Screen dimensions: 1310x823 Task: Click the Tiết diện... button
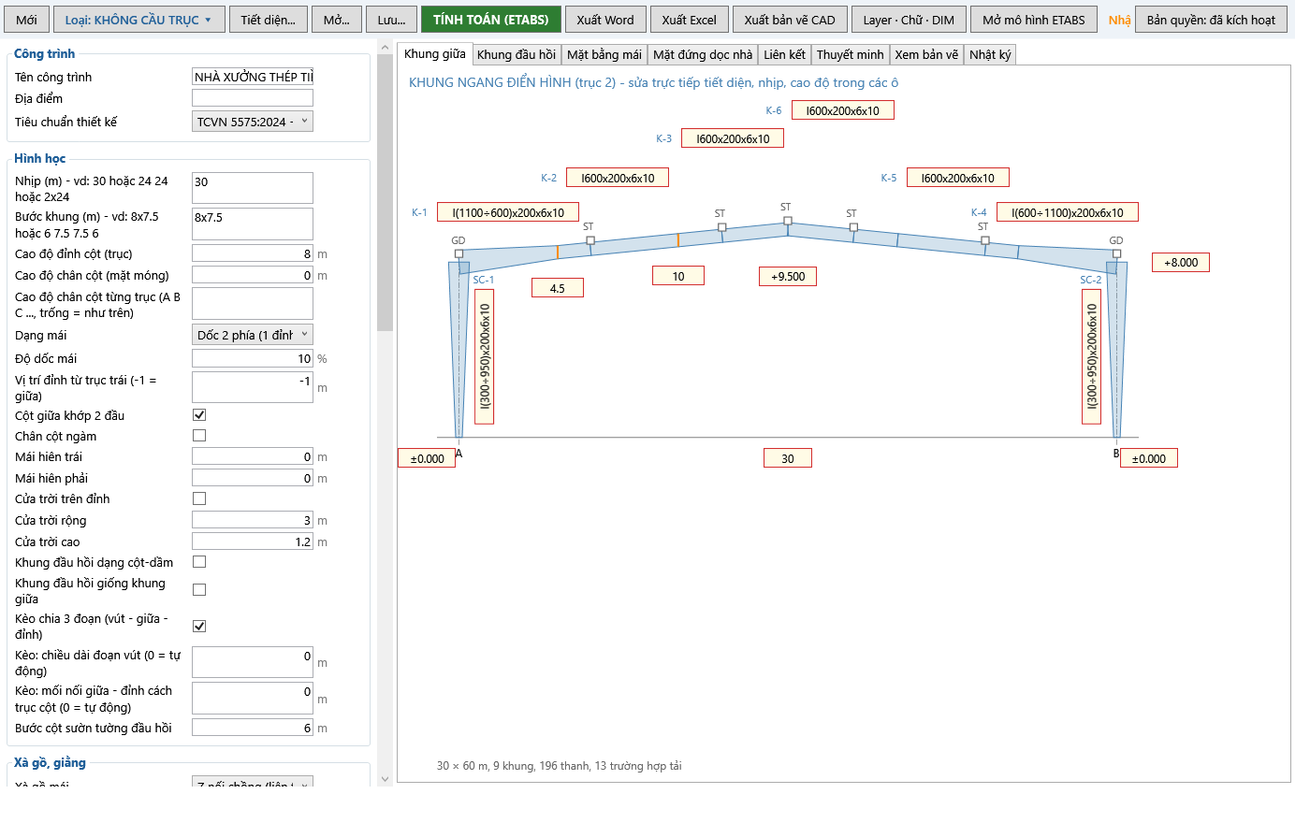[268, 20]
